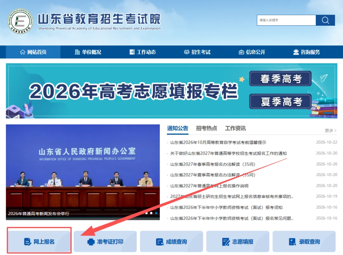This screenshot has width=343, height=255.
Task: Click the magnifier search button
Action: pos(325,20)
